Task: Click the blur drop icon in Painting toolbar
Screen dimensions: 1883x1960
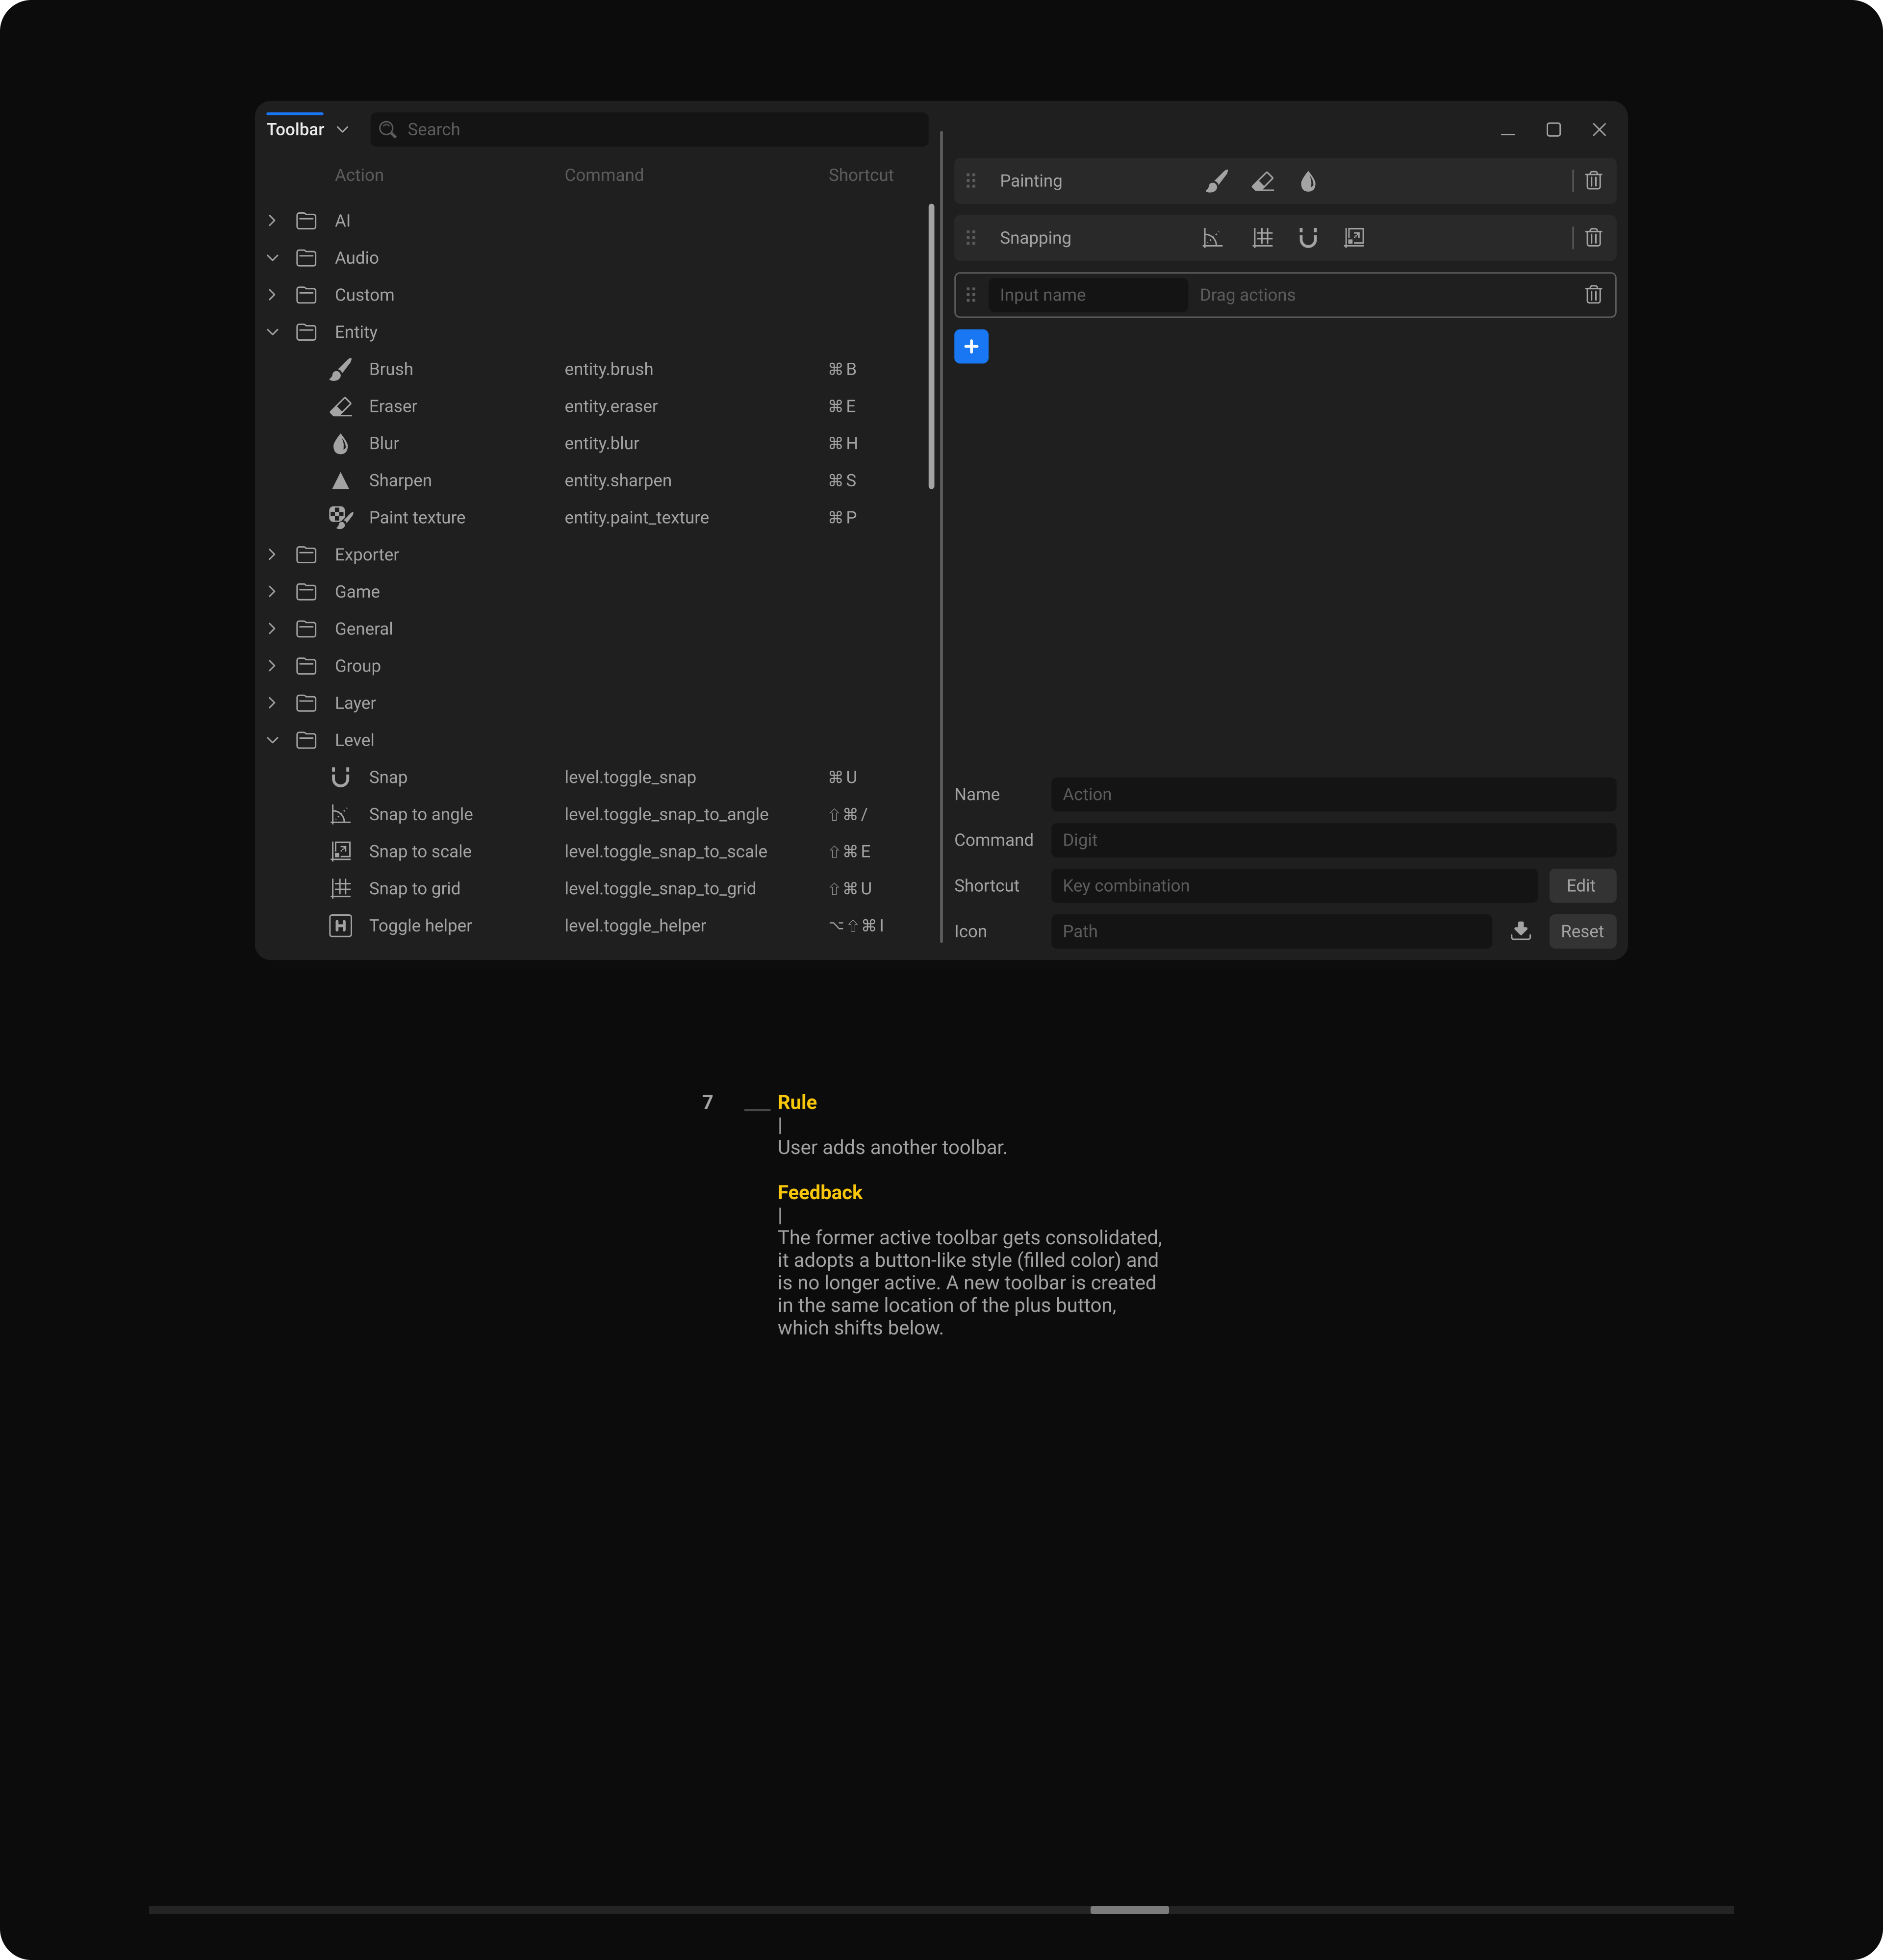Action: pyautogui.click(x=1308, y=181)
